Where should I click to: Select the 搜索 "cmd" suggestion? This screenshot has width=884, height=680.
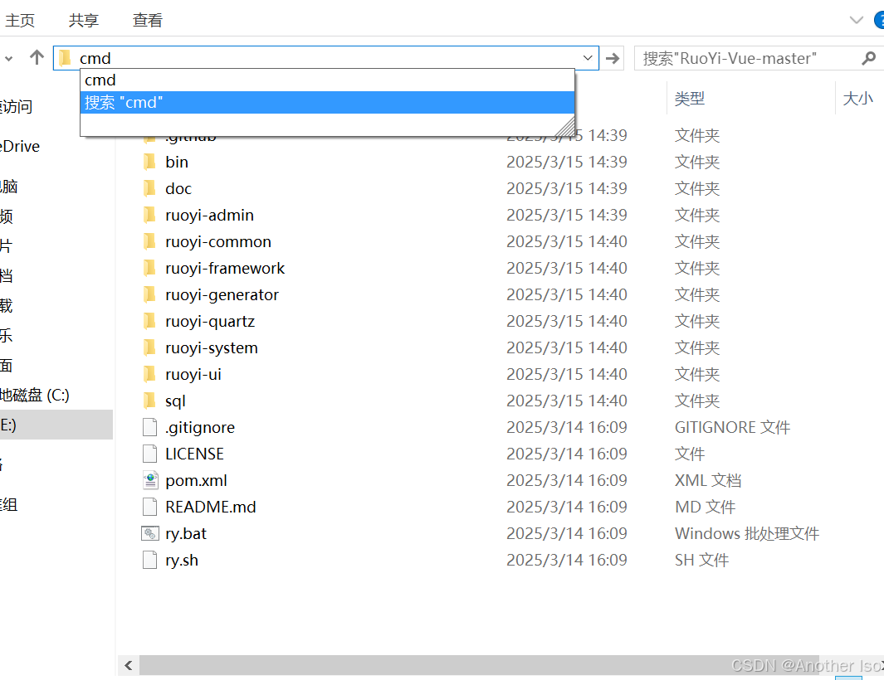(x=327, y=103)
